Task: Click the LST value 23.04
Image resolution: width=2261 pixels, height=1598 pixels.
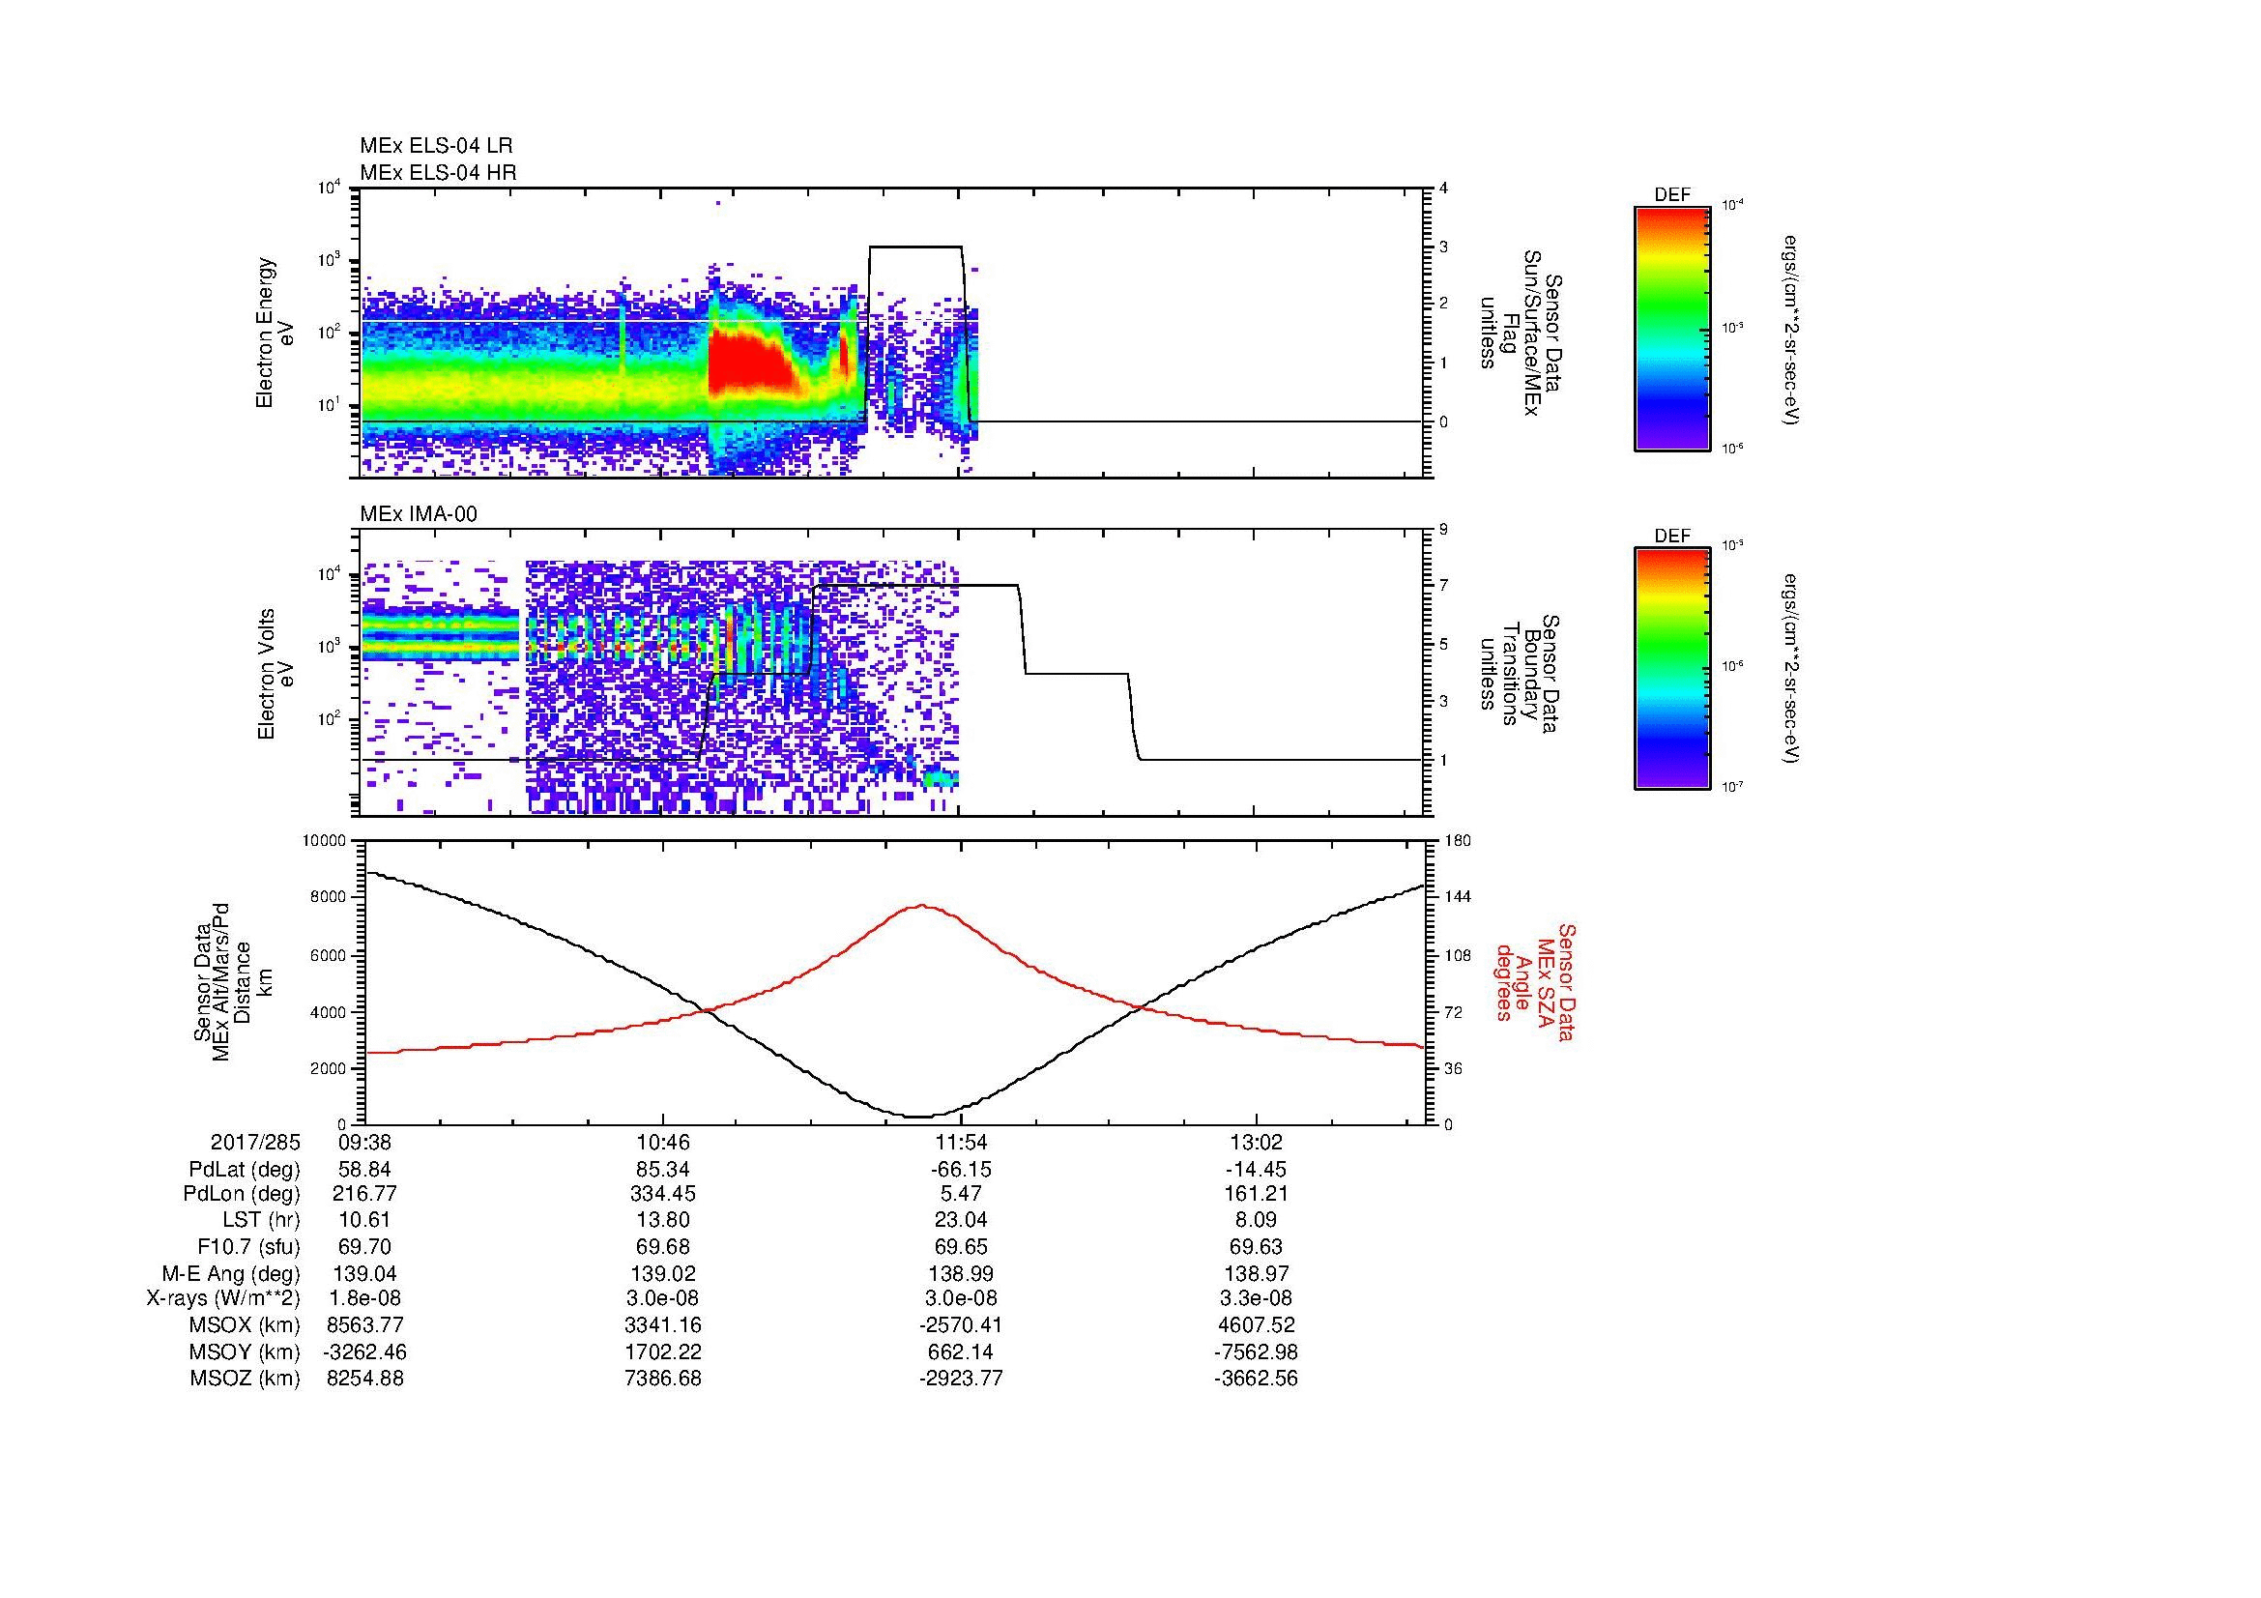Action: tap(961, 1220)
